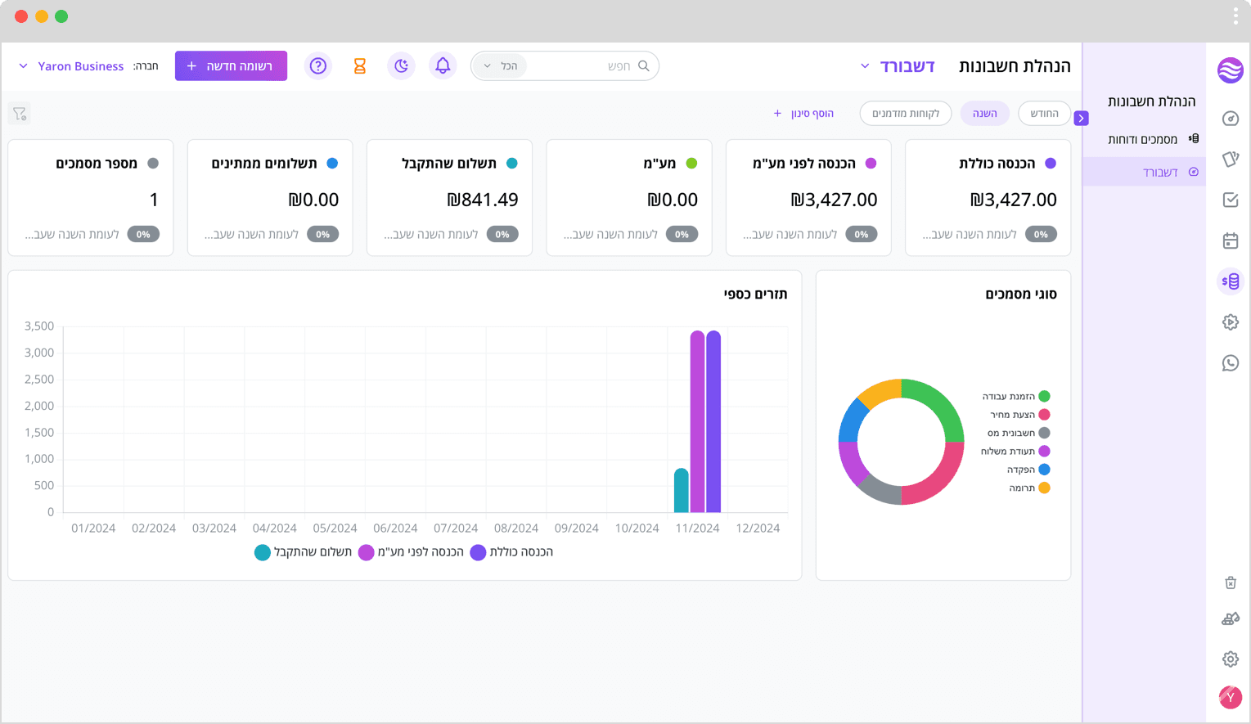The image size is (1251, 724).
Task: Open the notifications bell icon
Action: (x=443, y=65)
